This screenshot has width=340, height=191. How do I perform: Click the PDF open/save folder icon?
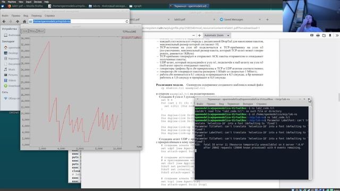tap(324, 36)
